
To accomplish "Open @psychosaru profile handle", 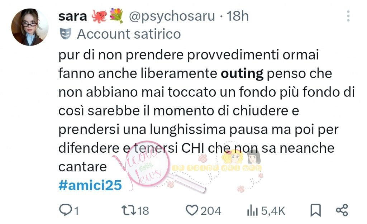I will coord(172,16).
